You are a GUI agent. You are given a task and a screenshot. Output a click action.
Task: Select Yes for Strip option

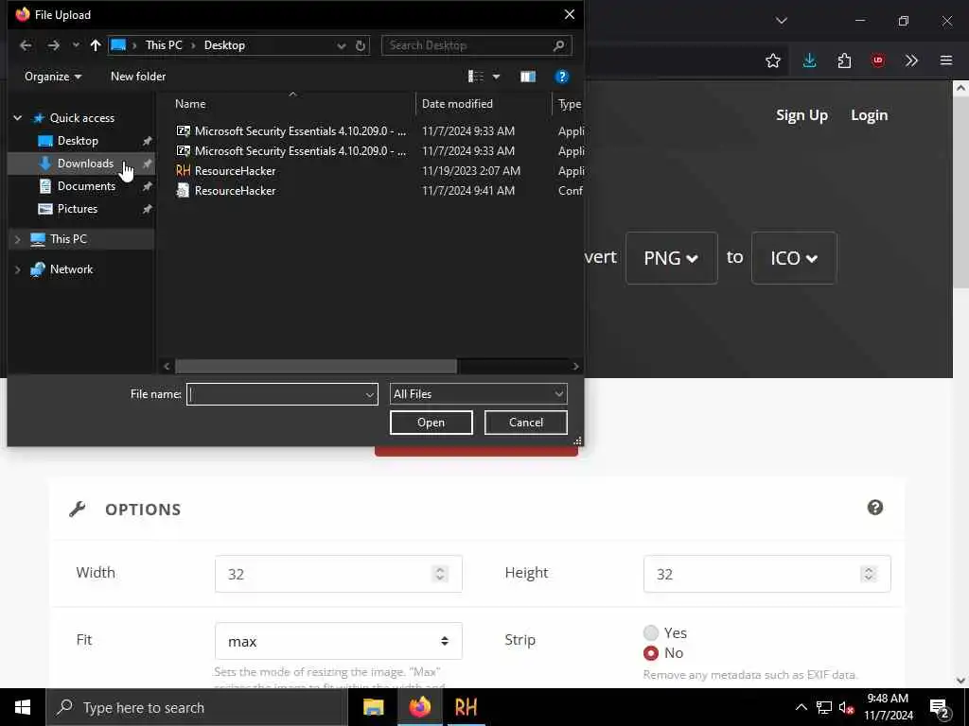(651, 632)
